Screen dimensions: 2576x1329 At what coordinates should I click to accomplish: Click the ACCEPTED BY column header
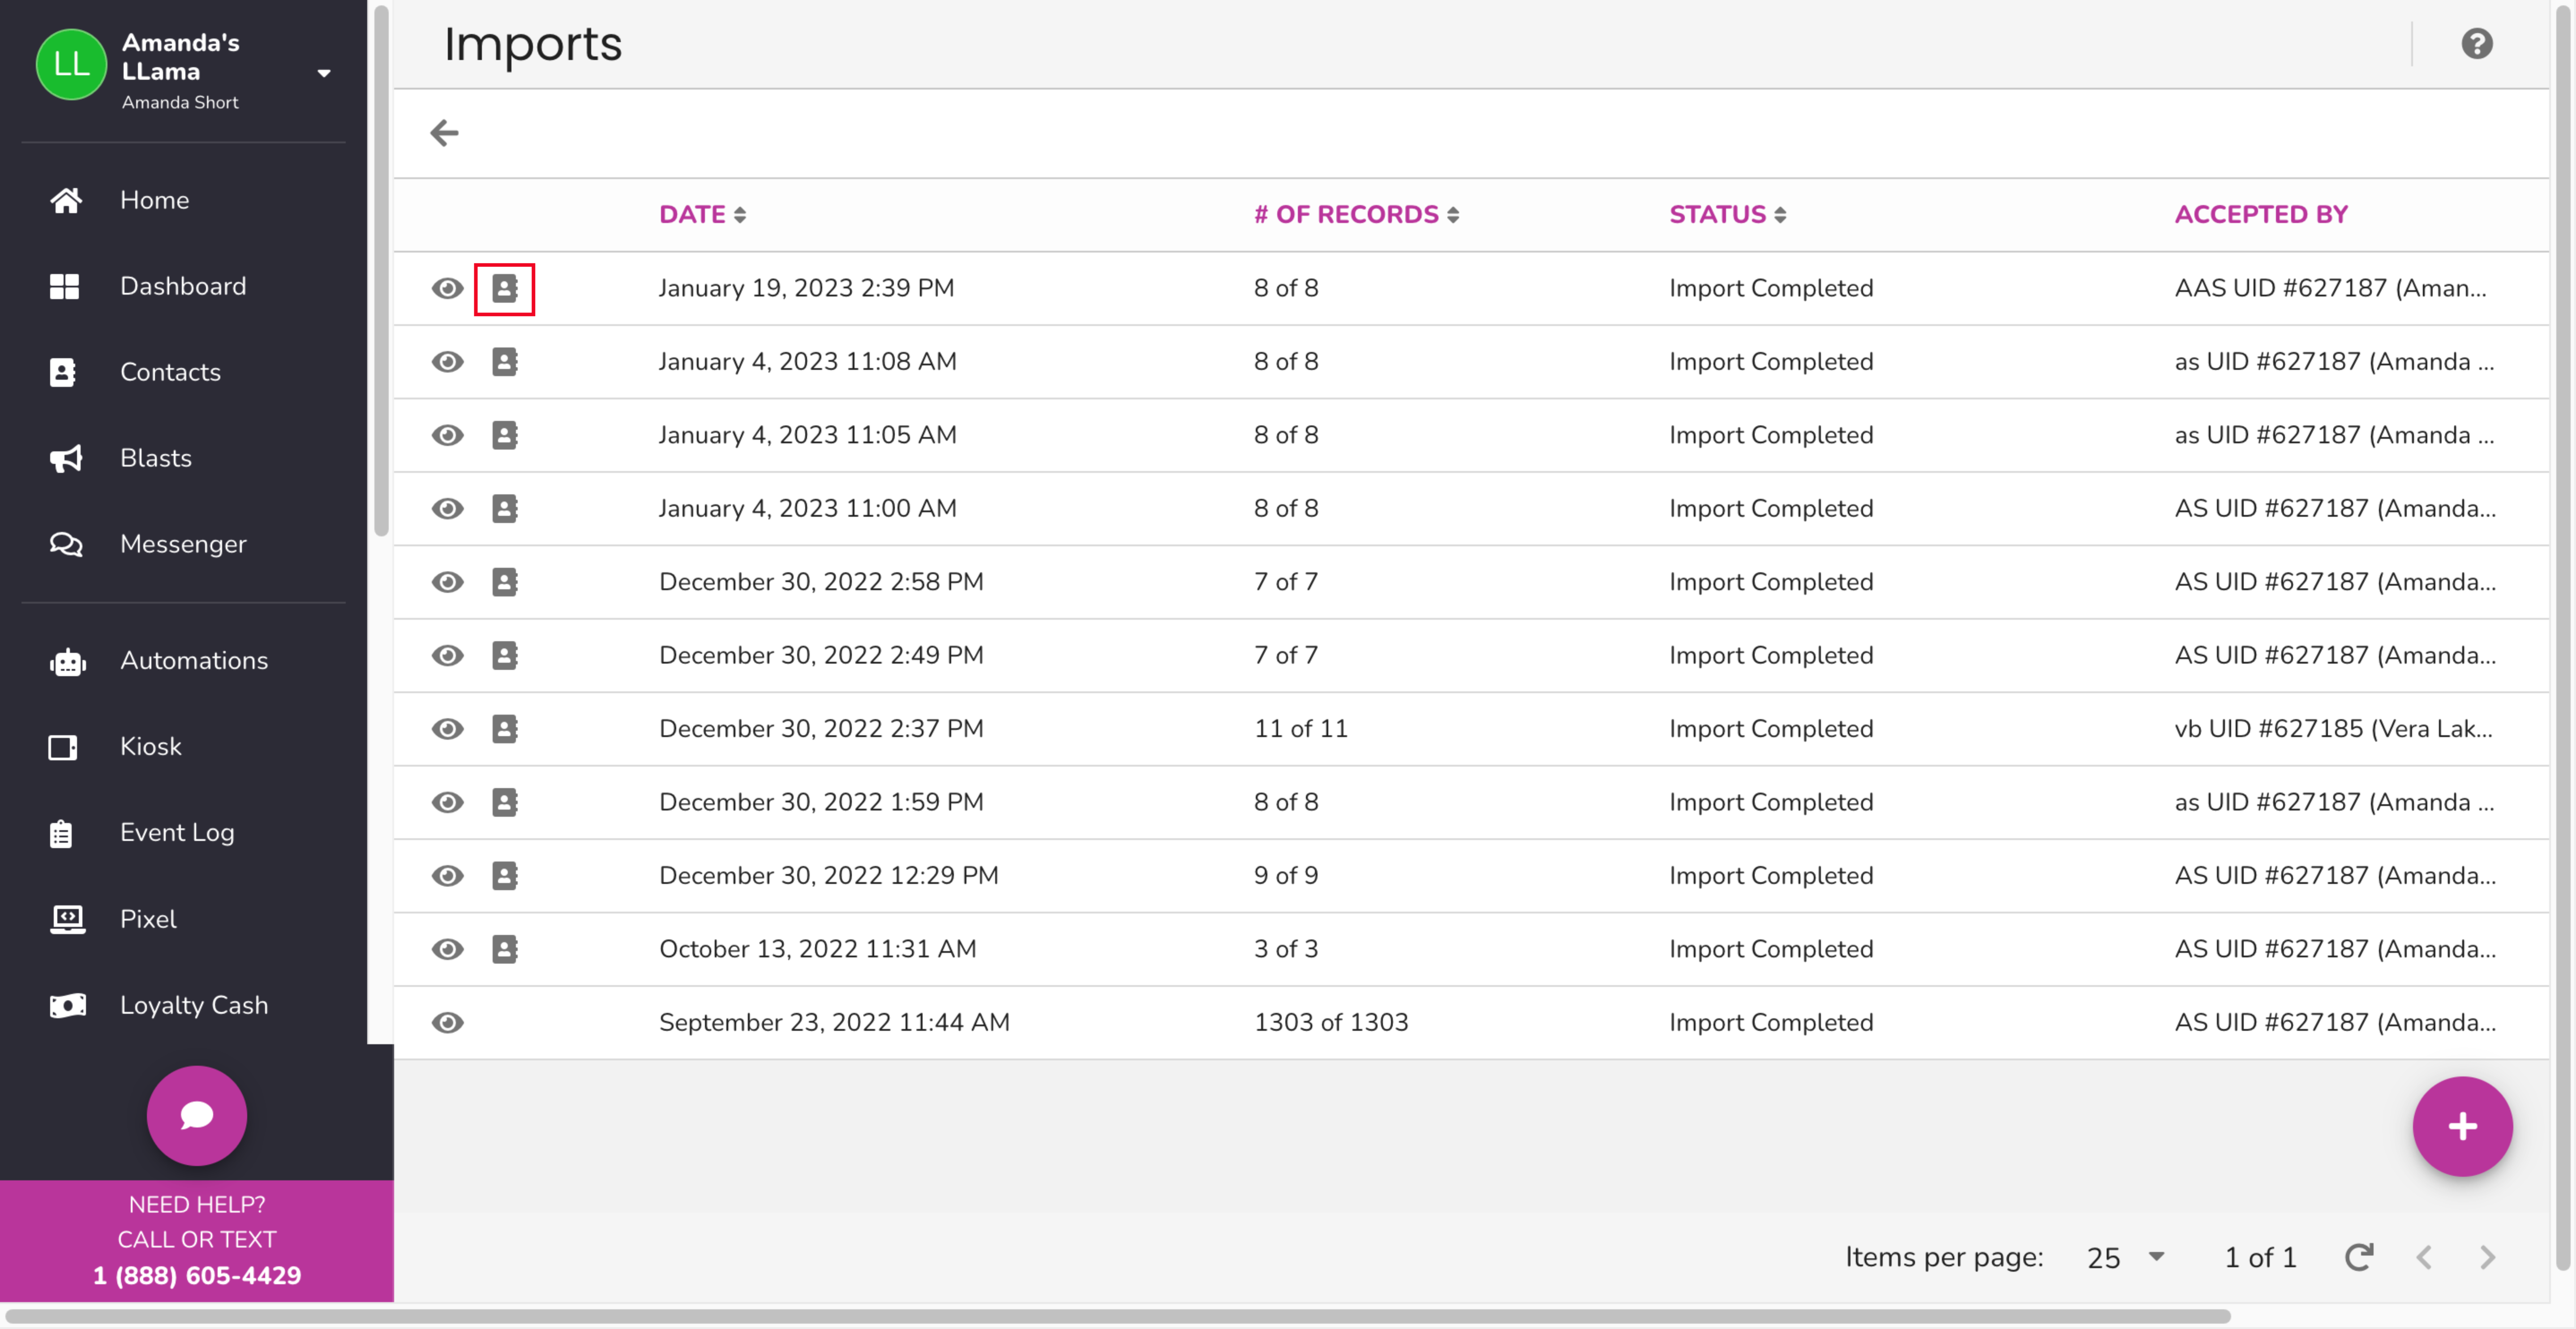click(2261, 214)
